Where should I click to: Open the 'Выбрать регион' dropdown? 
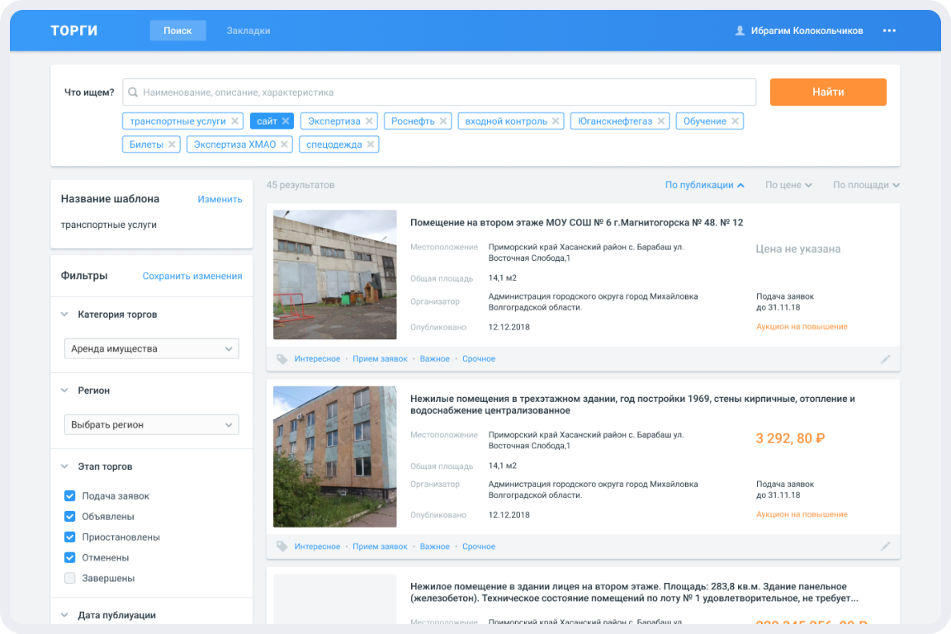point(151,425)
